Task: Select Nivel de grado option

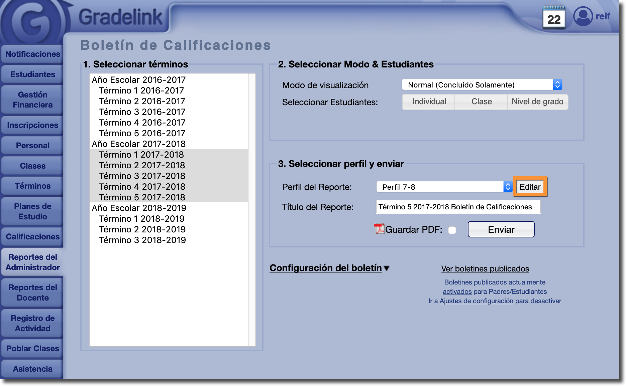Action: click(x=537, y=102)
